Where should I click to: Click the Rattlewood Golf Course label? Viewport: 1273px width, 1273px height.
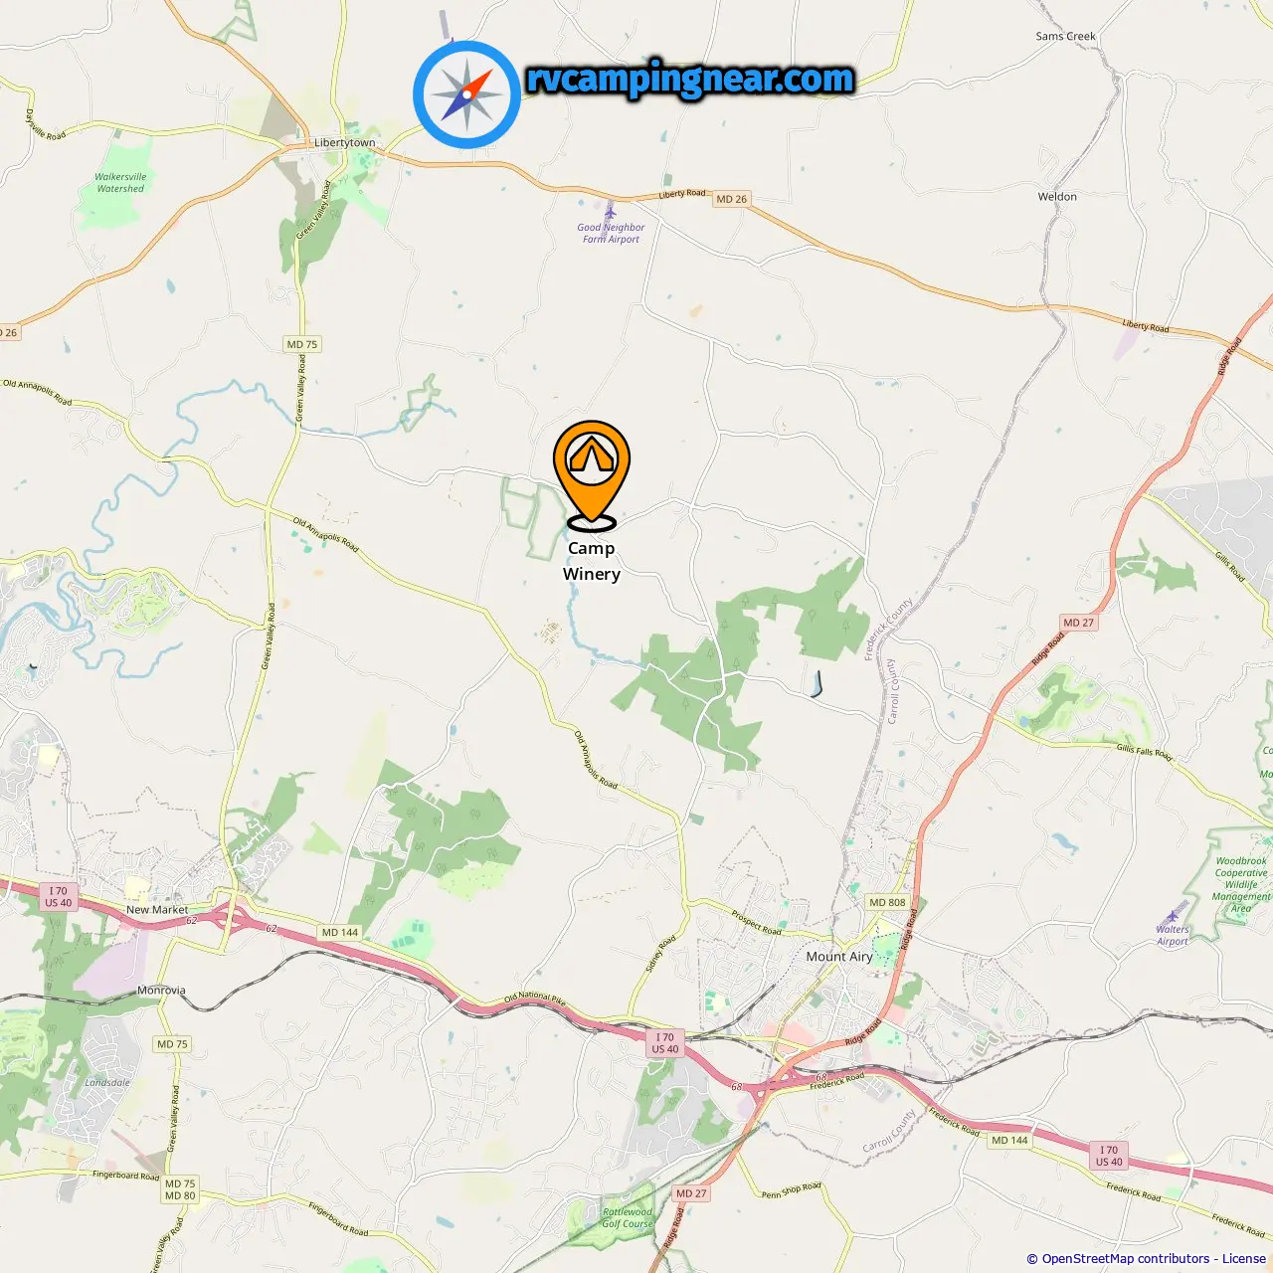(628, 1217)
